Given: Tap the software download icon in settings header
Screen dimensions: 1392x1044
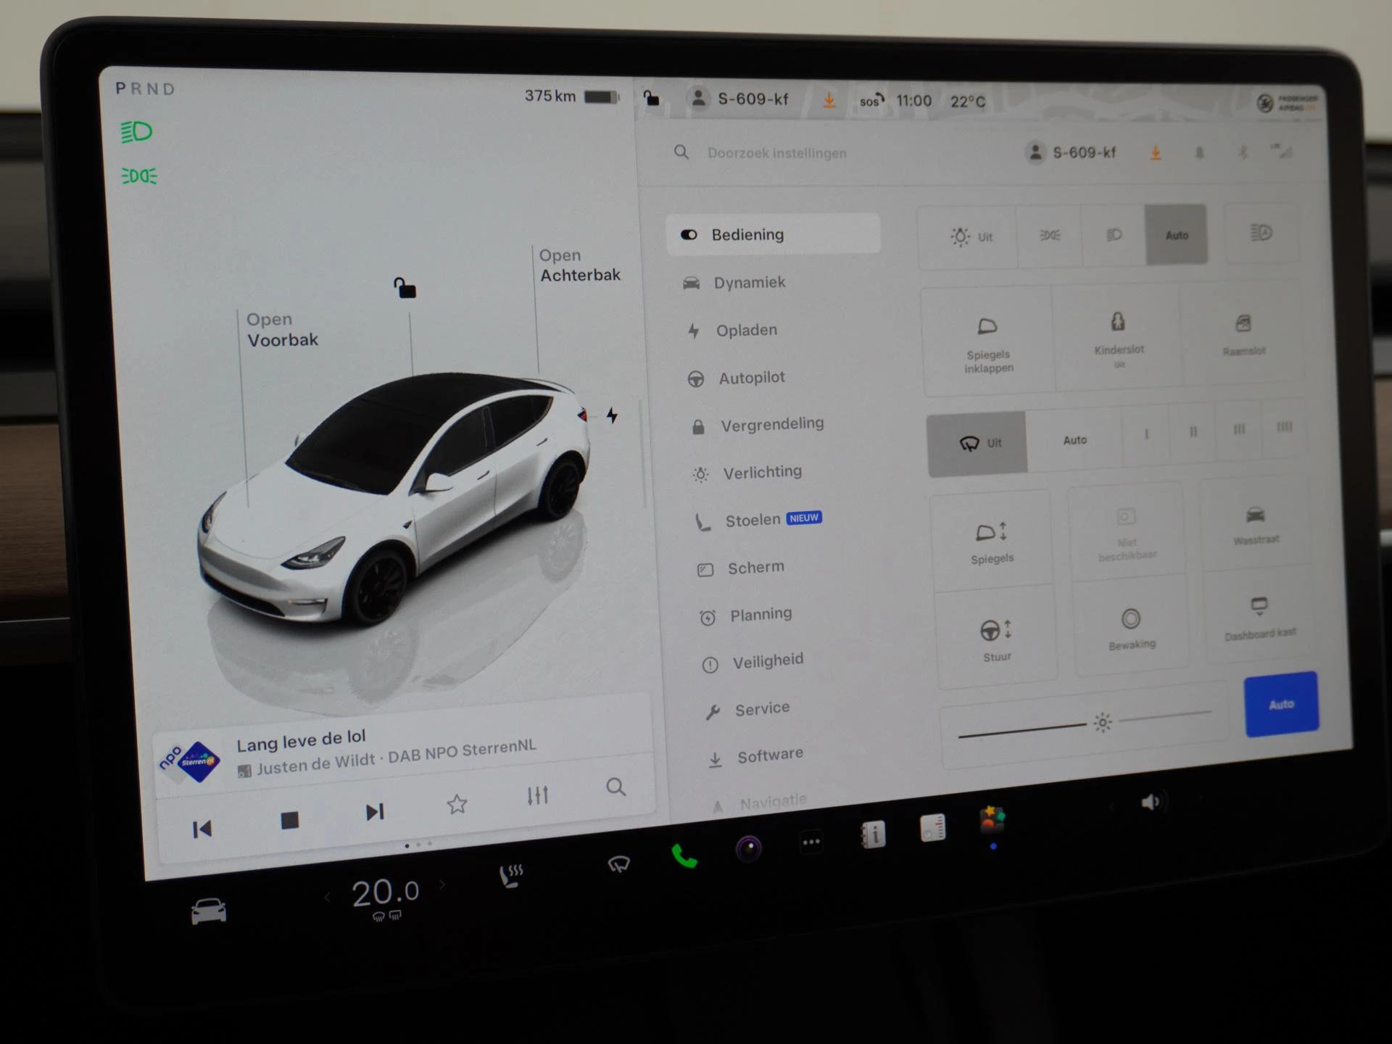Looking at the screenshot, I should (x=1156, y=153).
